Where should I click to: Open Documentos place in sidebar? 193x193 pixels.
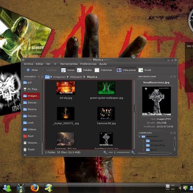click(x=31, y=116)
